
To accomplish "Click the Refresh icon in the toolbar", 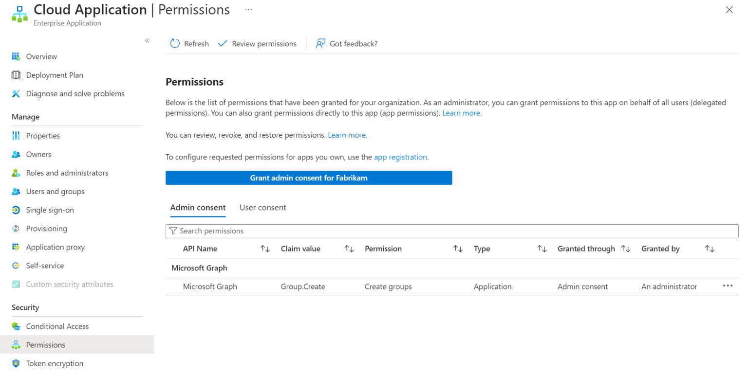I will [175, 44].
